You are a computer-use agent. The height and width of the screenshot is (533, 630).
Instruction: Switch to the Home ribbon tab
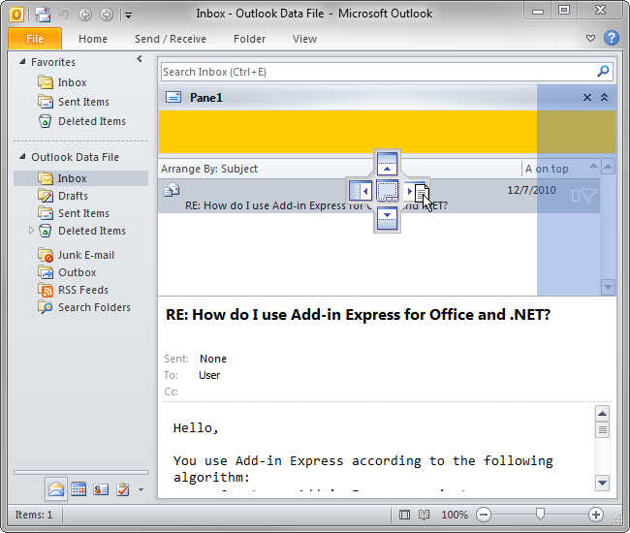coord(93,39)
